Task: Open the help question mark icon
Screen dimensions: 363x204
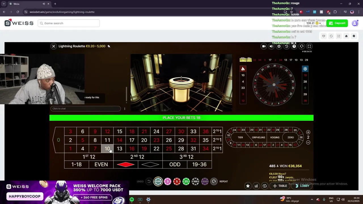Action: 294,46
